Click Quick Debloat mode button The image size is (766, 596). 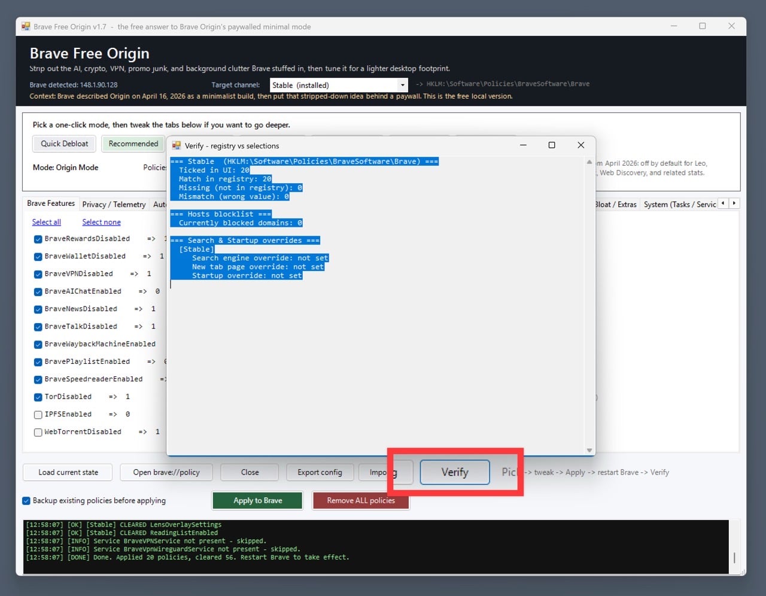coord(64,144)
